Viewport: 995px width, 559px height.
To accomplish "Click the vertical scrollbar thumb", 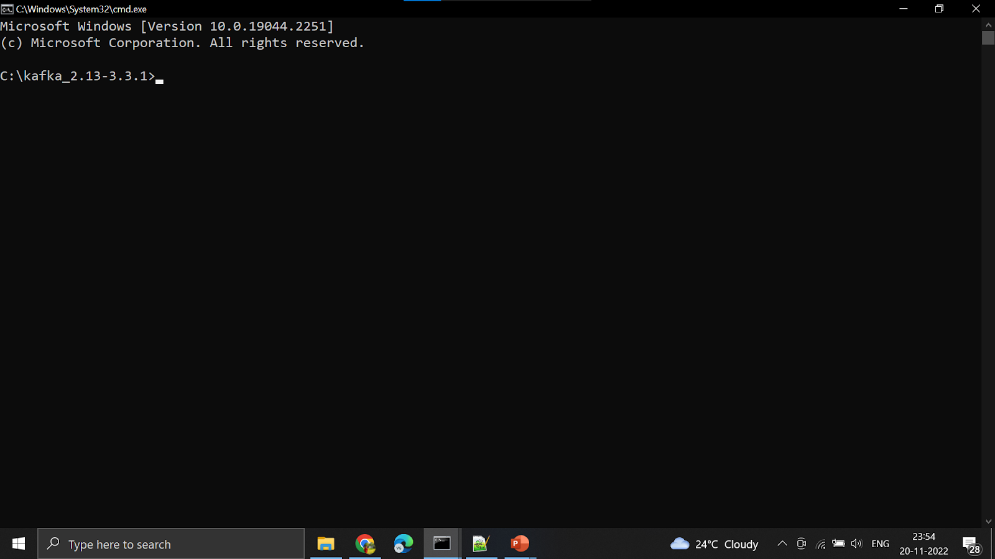I will (x=988, y=38).
